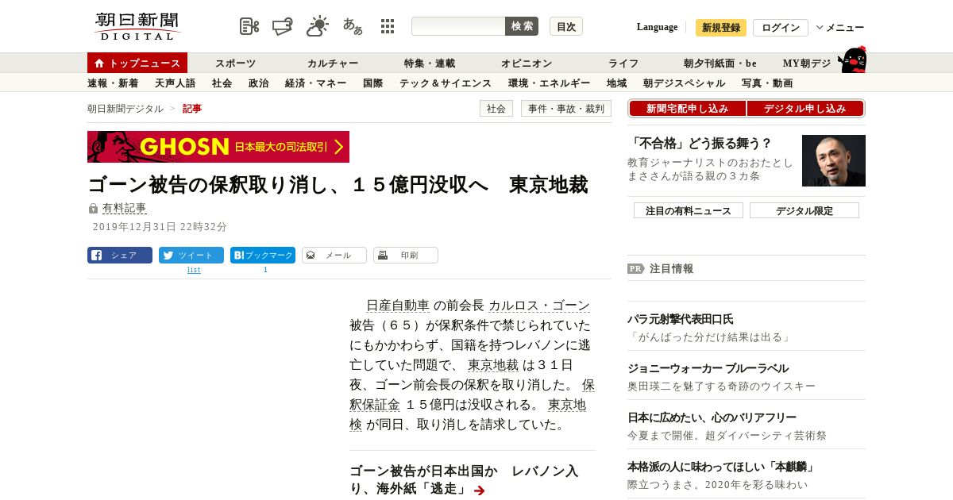Open the 朝夕刊紙面・be navigation tab

[x=720, y=63]
